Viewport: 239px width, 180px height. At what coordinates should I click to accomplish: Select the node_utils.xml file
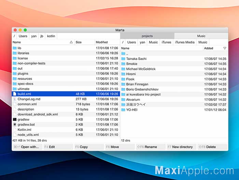(x=66, y=135)
